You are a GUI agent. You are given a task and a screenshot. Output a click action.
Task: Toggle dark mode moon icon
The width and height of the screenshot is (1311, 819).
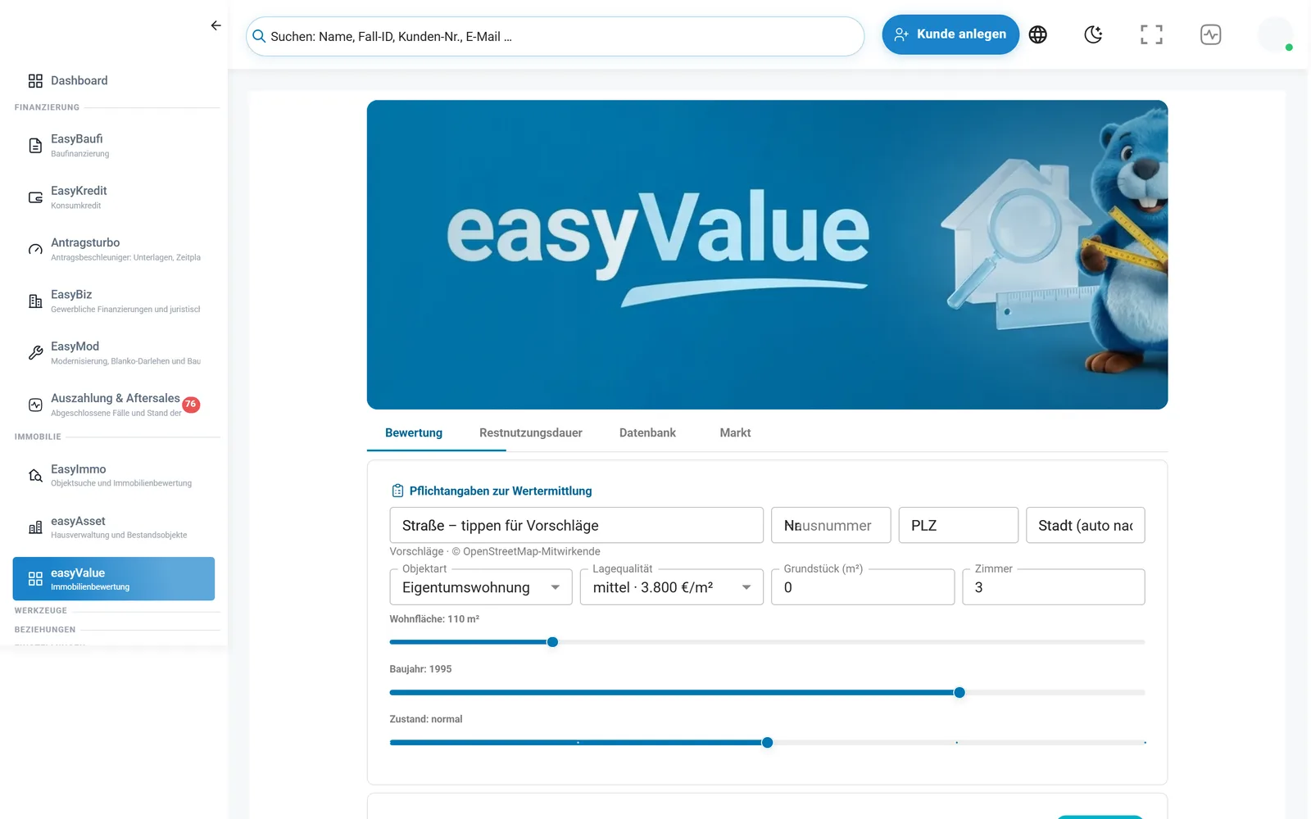tap(1093, 34)
